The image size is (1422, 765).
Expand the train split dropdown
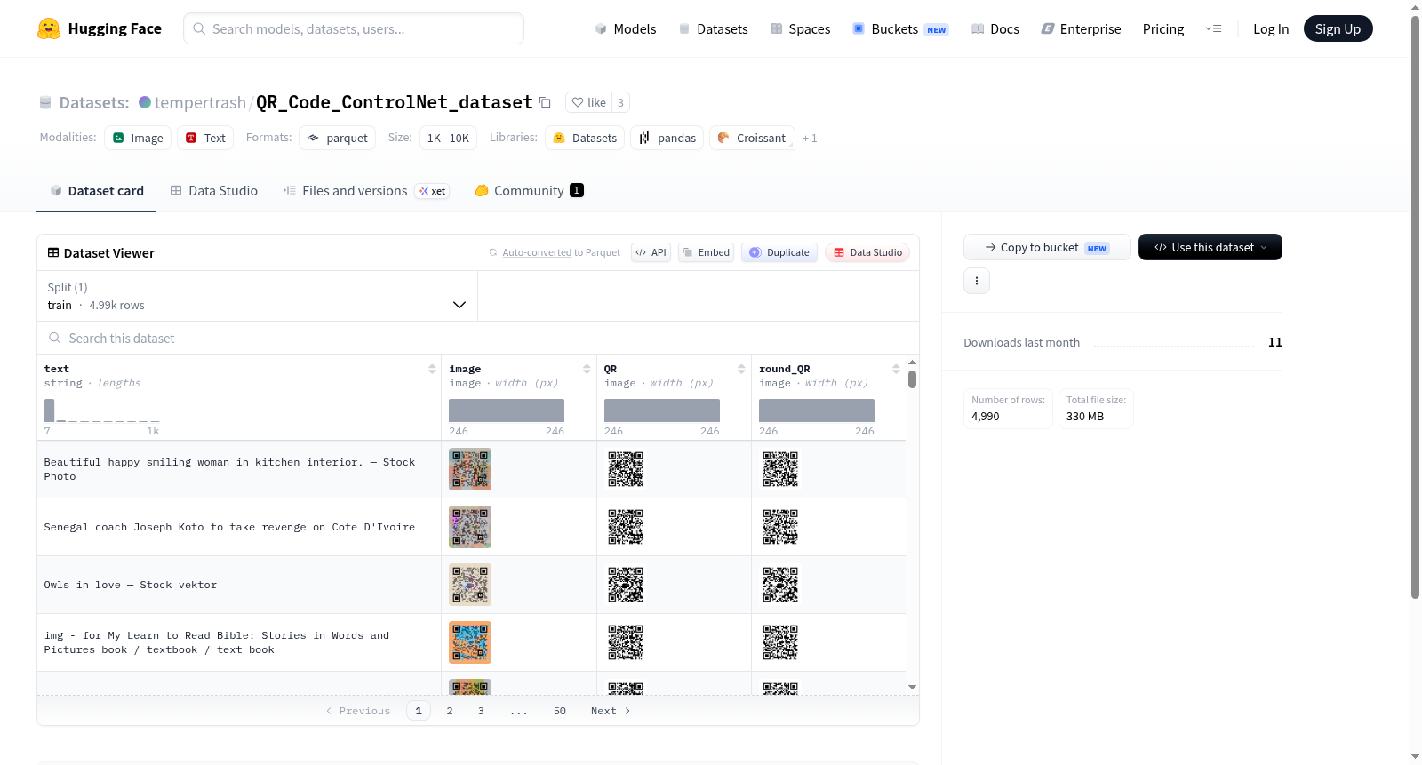click(x=257, y=296)
